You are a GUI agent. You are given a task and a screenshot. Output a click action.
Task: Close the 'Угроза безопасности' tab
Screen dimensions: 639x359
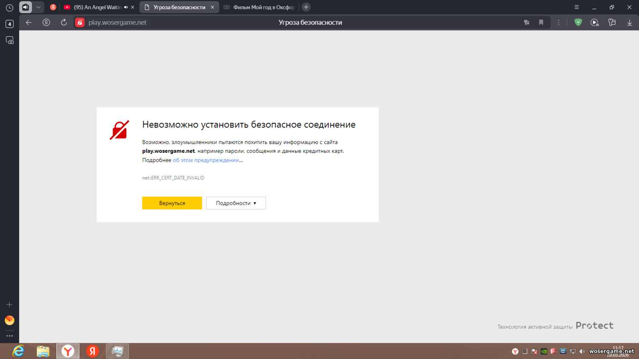[x=213, y=7]
